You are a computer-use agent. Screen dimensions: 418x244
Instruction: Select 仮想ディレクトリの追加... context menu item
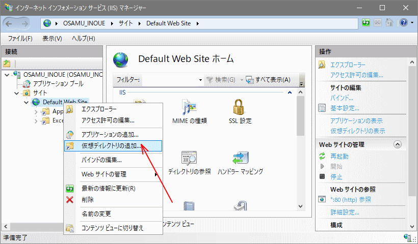coord(113,146)
